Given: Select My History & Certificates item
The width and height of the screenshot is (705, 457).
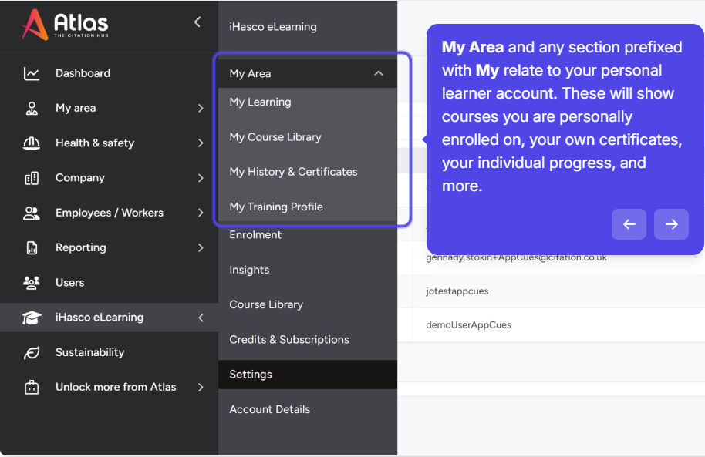Looking at the screenshot, I should (293, 172).
